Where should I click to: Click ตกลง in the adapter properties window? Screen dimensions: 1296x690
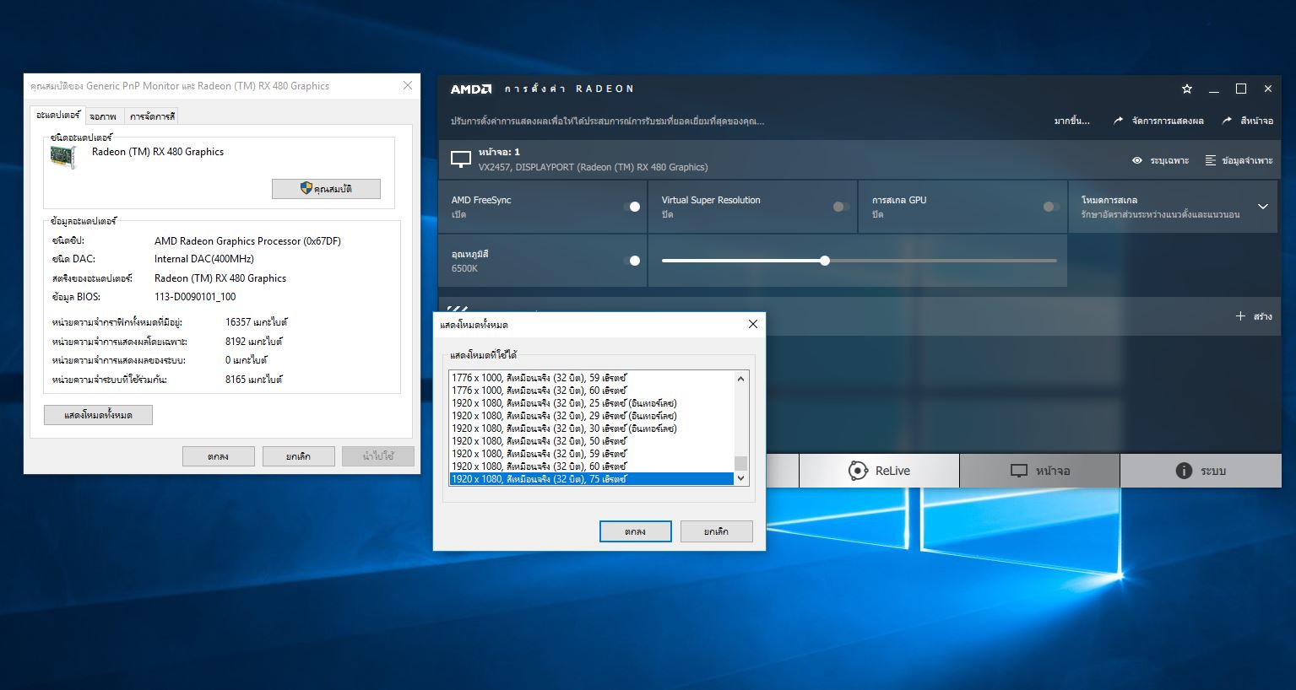tap(218, 456)
